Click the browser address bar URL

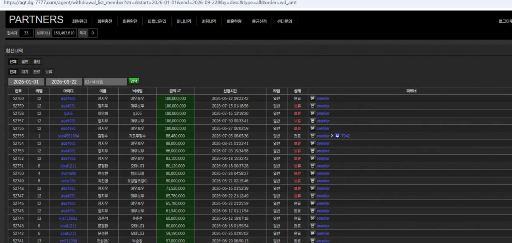(x=150, y=2)
